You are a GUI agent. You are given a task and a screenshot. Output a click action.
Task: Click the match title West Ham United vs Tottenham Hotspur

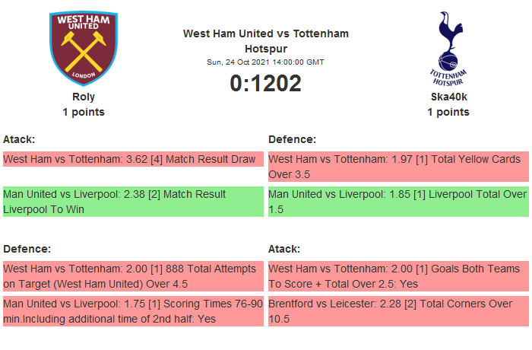[266, 41]
